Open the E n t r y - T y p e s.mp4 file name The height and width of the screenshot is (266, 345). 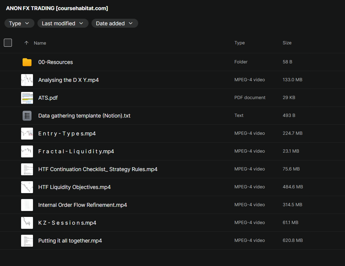tap(67, 134)
